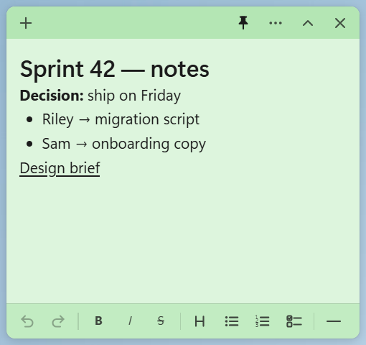366x345 pixels.
Task: Click the bold 'Decision:' text
Action: [x=52, y=96]
